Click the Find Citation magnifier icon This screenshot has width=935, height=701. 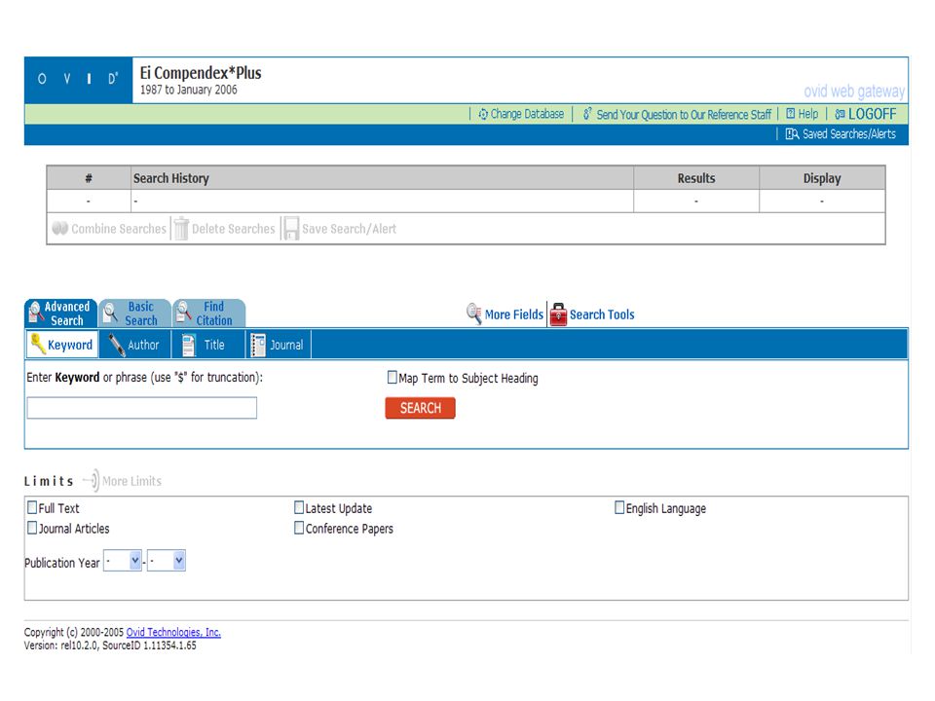[x=184, y=312]
